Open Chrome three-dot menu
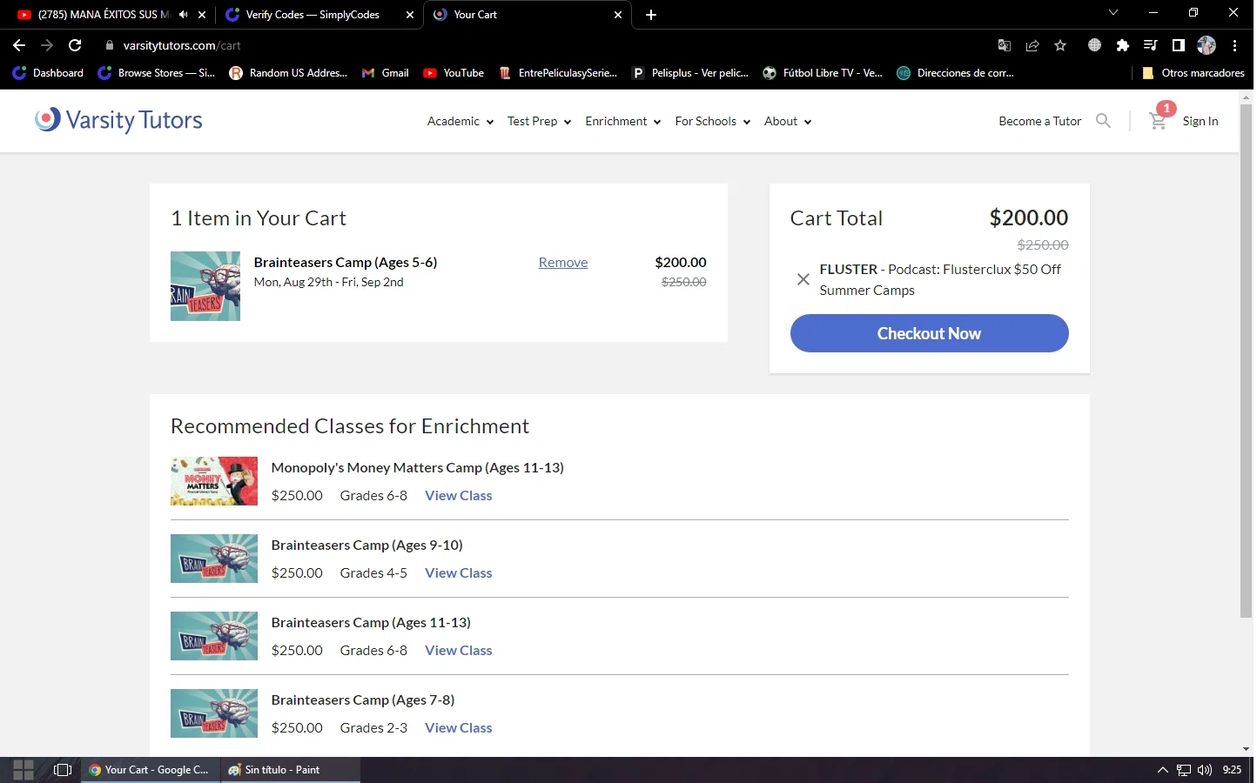Screen dimensions: 1257x783 tap(1235, 45)
